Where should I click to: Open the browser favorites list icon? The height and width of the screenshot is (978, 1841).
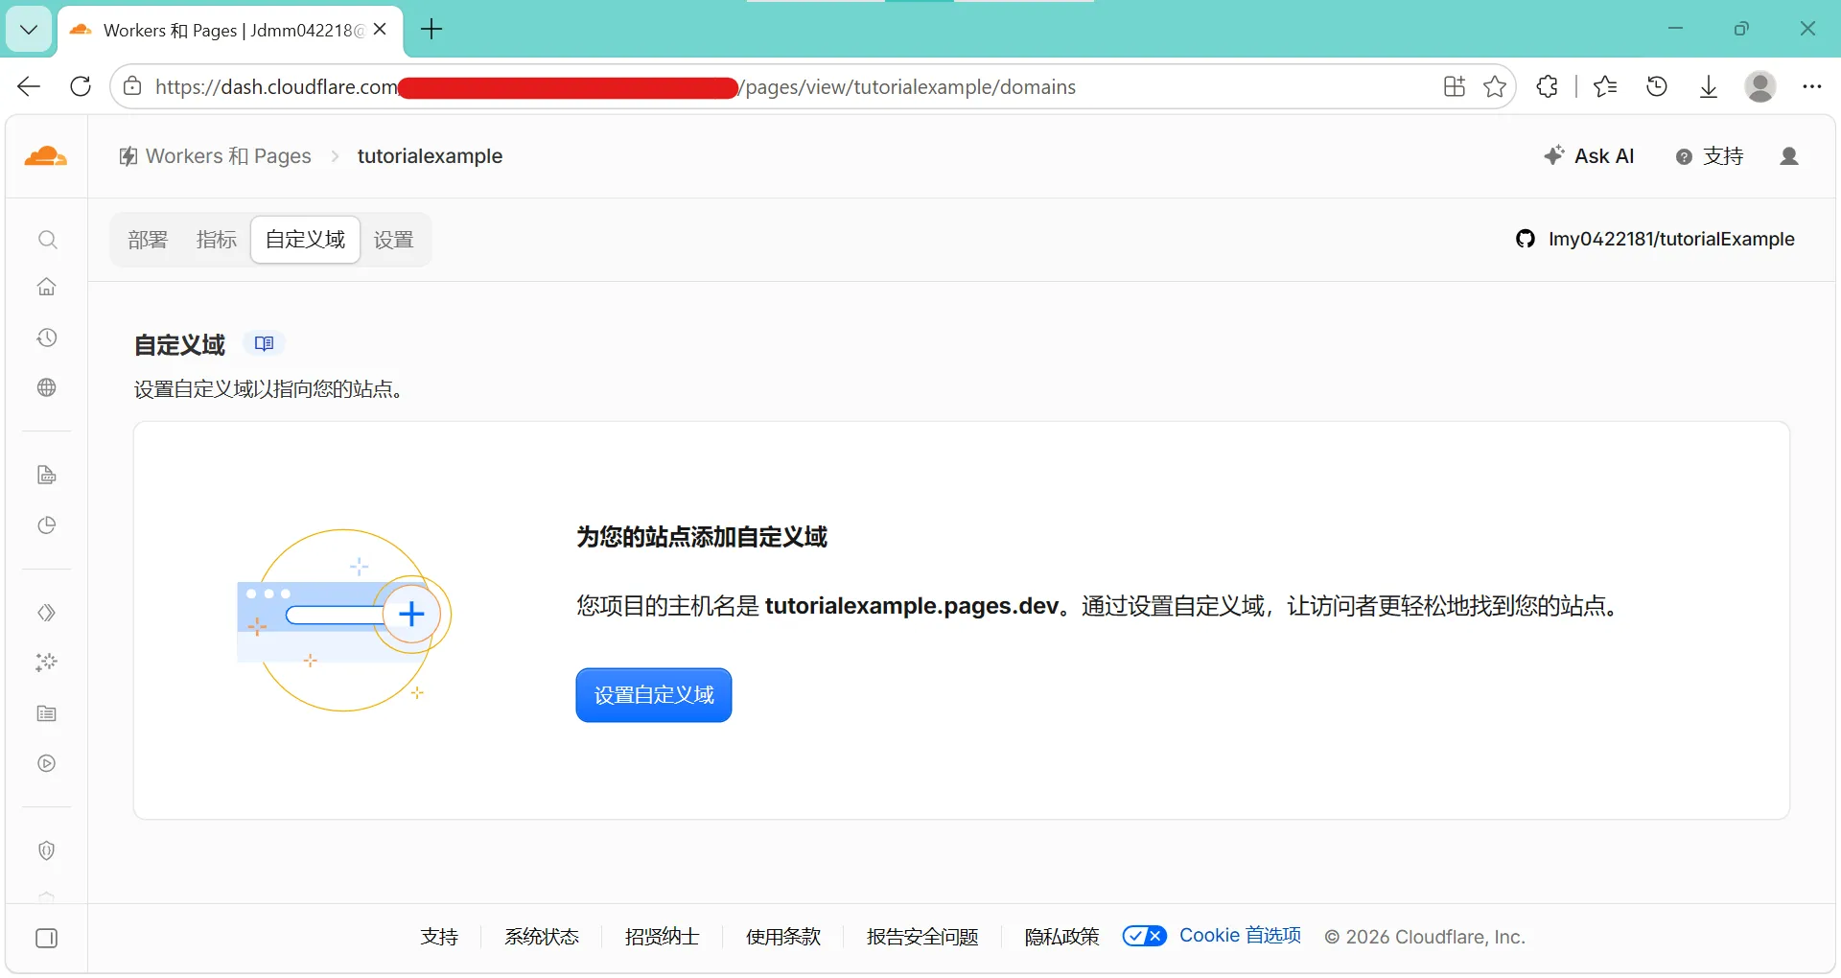(x=1605, y=86)
